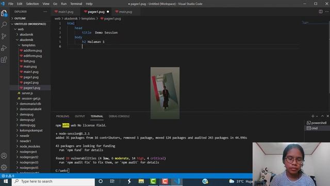
Task: Open the Manage gear icon
Action: coord(4,167)
